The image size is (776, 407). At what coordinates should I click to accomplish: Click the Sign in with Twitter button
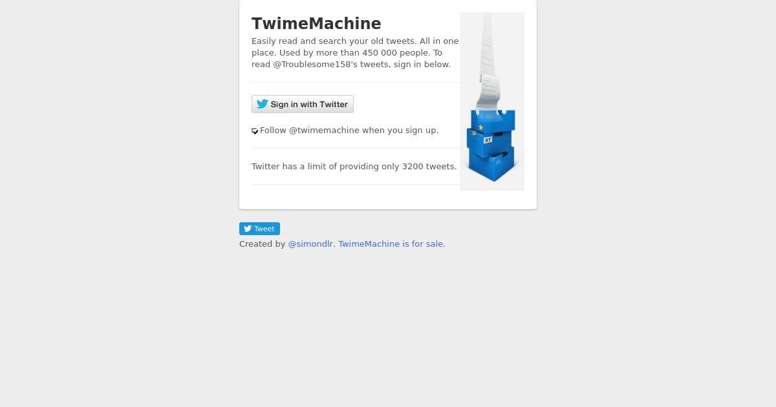303,104
